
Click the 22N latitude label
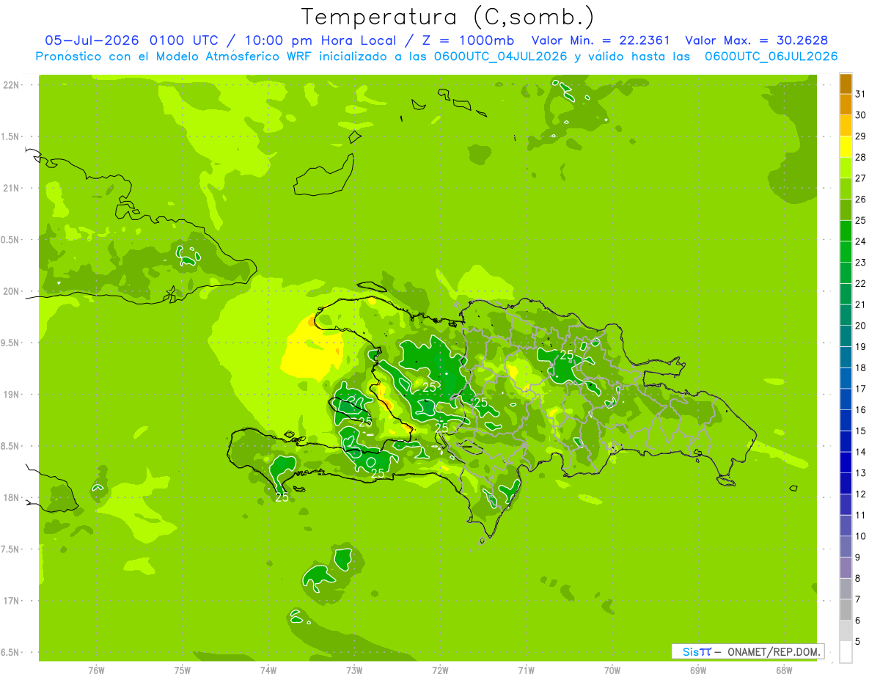(x=12, y=85)
